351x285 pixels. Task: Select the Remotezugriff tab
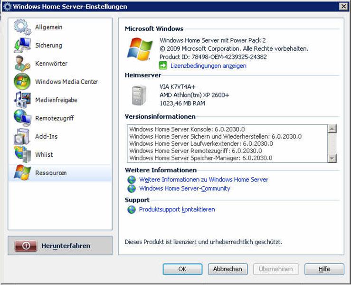point(55,118)
